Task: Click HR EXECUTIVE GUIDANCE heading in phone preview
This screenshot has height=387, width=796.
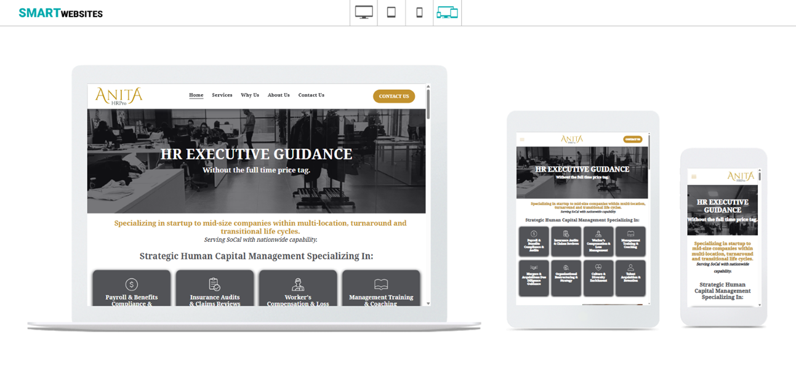Action: tap(723, 206)
